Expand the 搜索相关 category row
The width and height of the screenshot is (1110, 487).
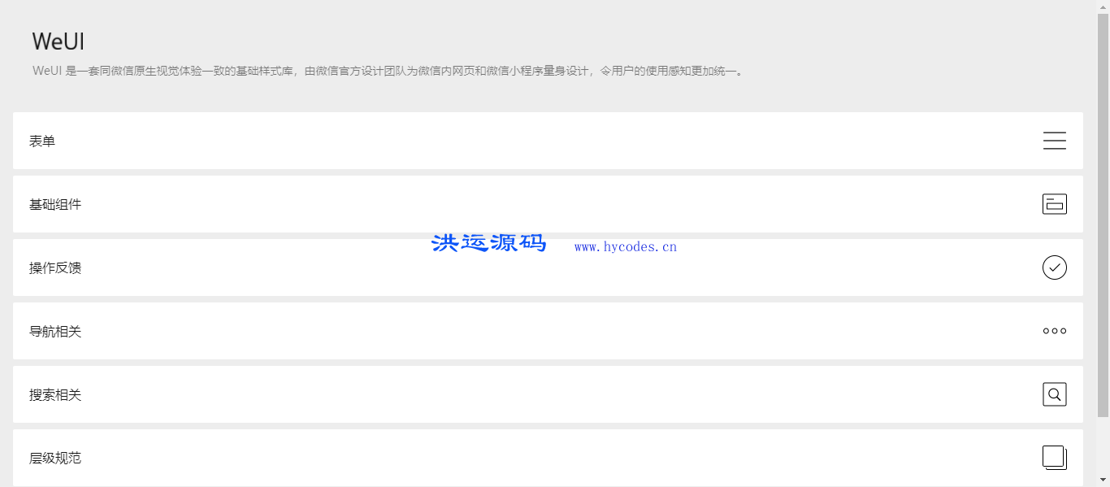click(x=548, y=394)
